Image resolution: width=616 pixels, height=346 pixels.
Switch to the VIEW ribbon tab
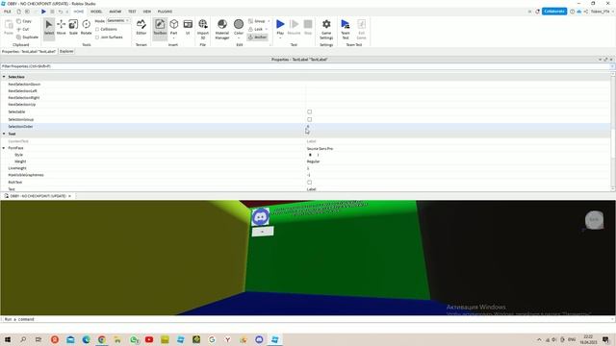tap(147, 12)
